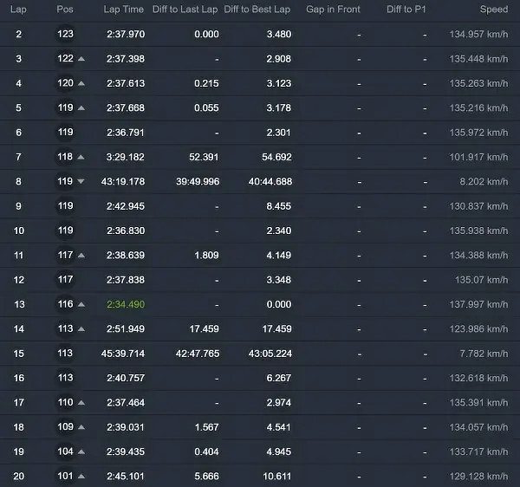The image size is (520, 487).
Task: Select the Diff to Best Lap header
Action: pyautogui.click(x=257, y=10)
